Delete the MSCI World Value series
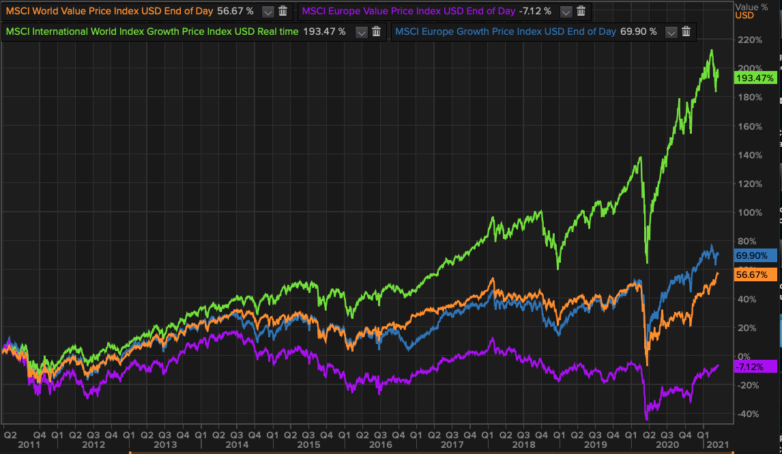 pyautogui.click(x=283, y=11)
